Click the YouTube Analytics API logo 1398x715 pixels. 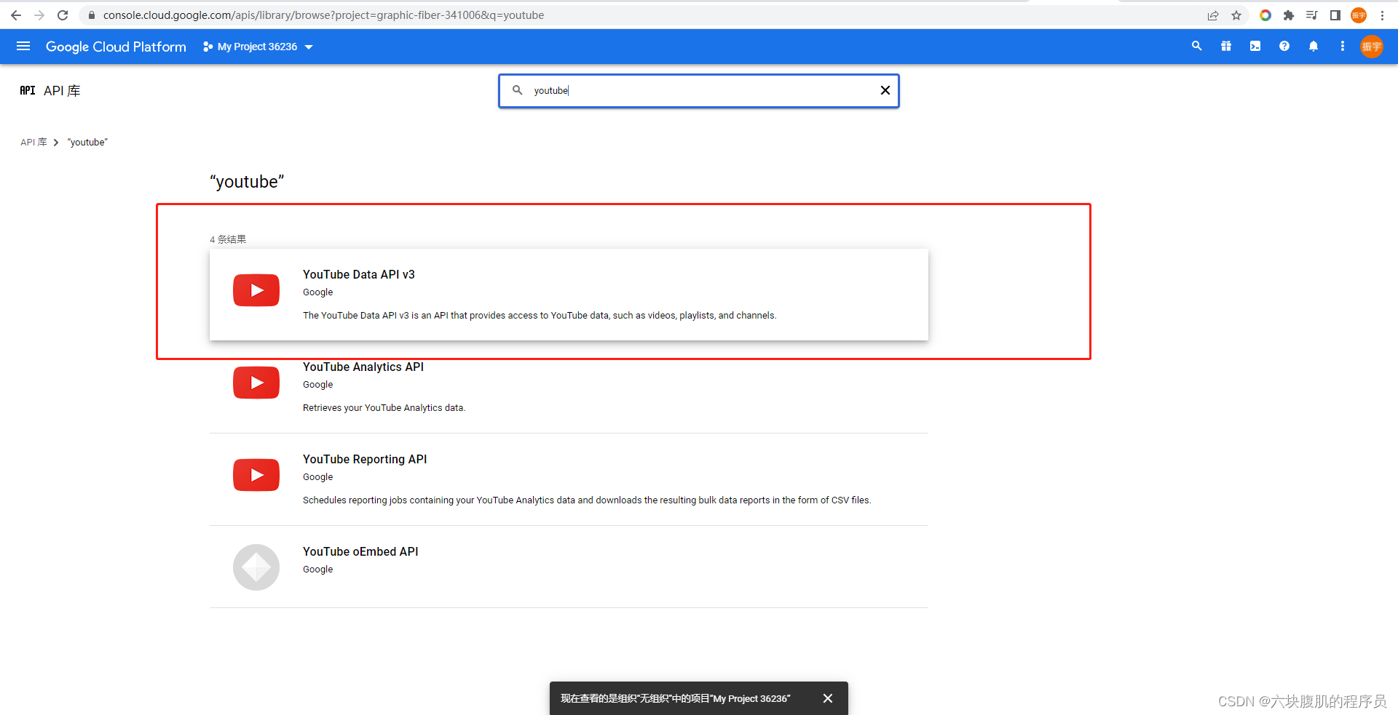[256, 383]
